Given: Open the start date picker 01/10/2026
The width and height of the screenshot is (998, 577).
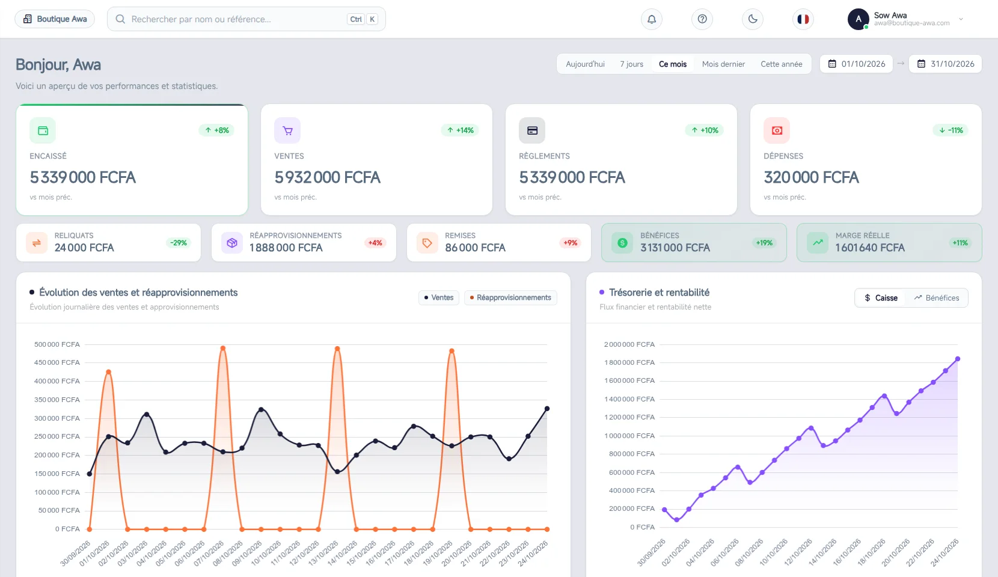Looking at the screenshot, I should [857, 64].
